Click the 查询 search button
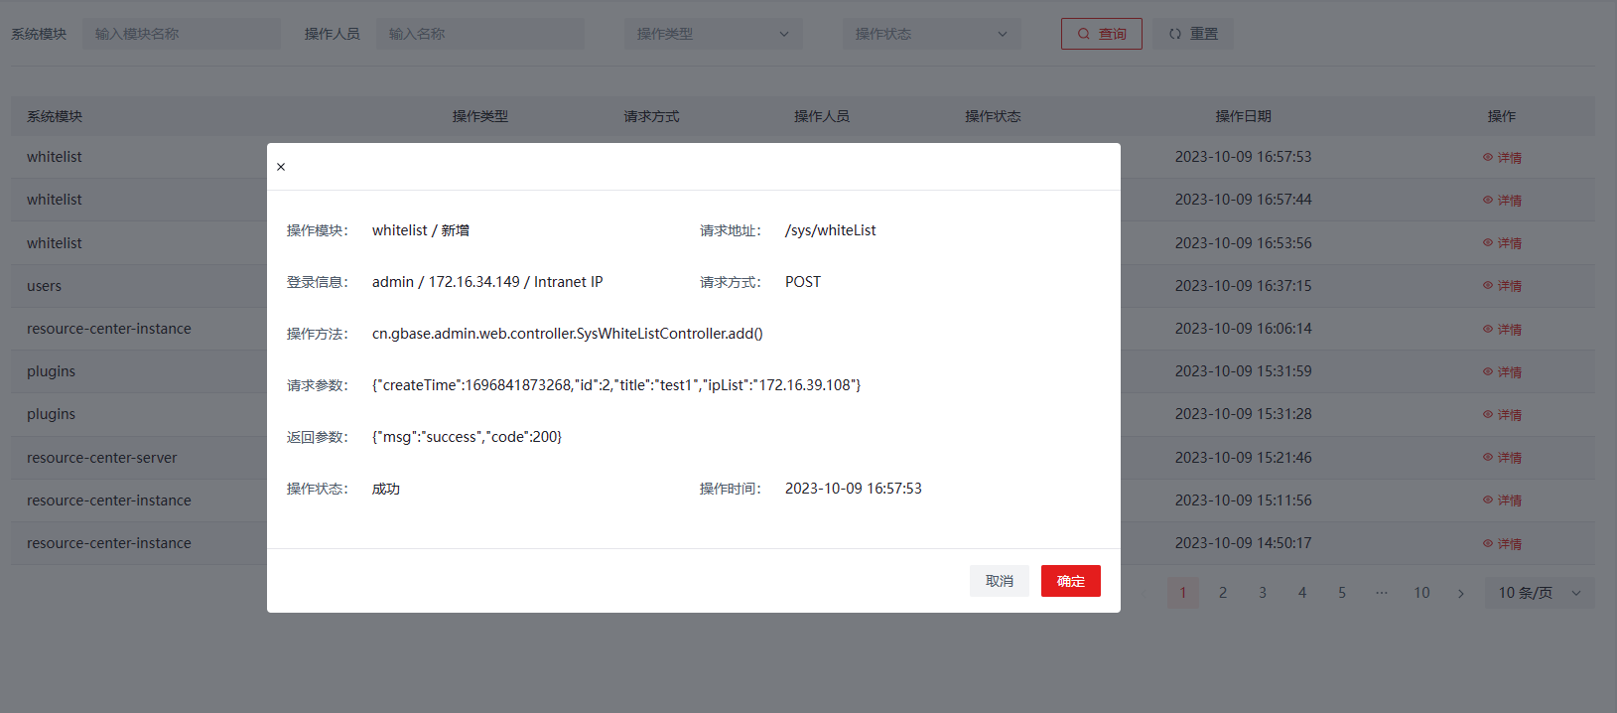 click(1101, 34)
